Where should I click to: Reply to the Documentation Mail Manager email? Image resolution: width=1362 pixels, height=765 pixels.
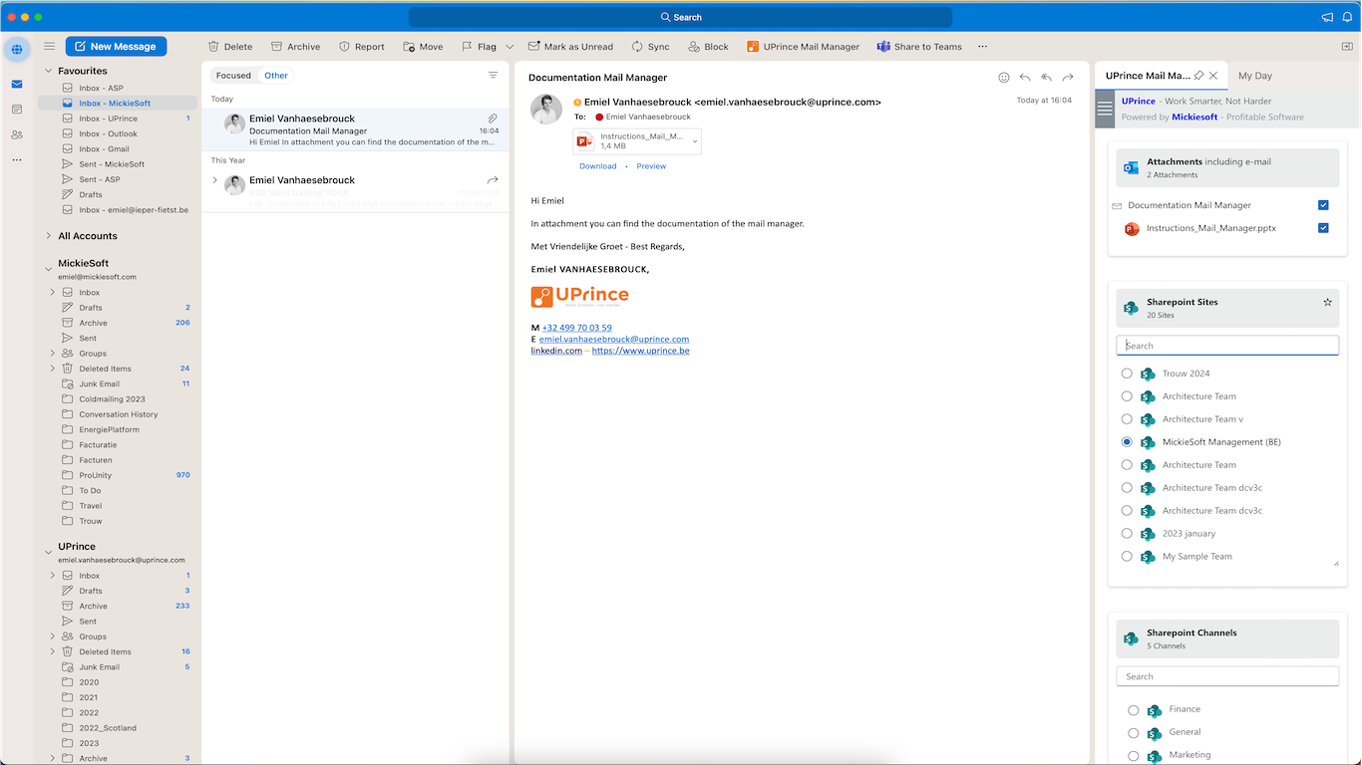[1025, 77]
